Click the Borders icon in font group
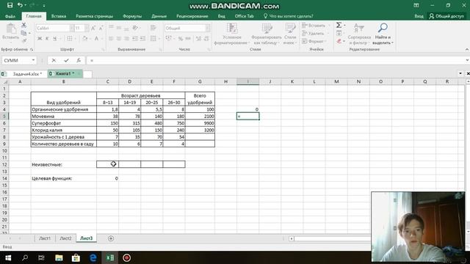 [x=70, y=38]
